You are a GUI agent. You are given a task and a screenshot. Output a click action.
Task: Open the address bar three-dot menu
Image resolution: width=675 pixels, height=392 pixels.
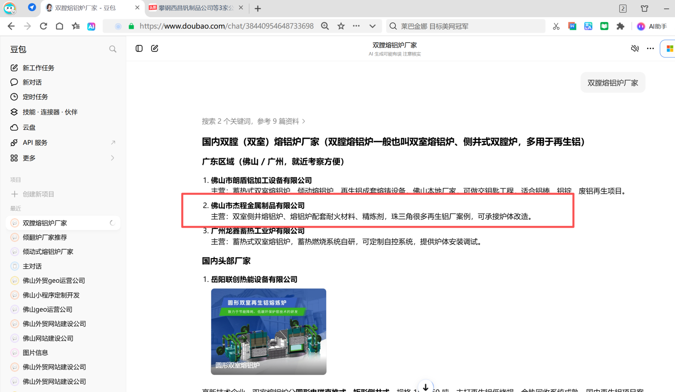pyautogui.click(x=356, y=26)
